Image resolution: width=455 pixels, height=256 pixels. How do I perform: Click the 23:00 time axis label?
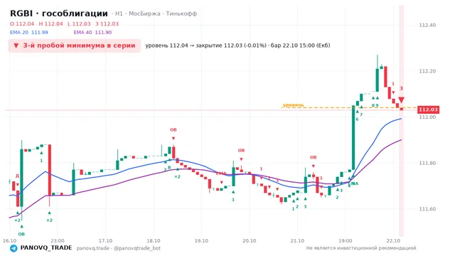[x=57, y=240]
